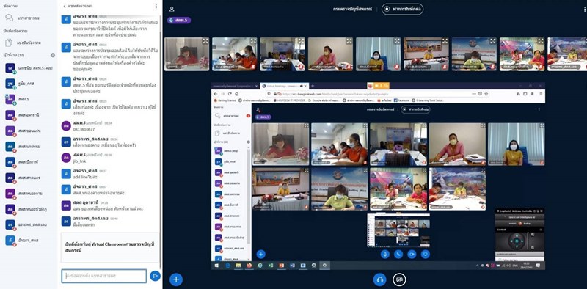Open the public chat conversation icon

(10, 18)
